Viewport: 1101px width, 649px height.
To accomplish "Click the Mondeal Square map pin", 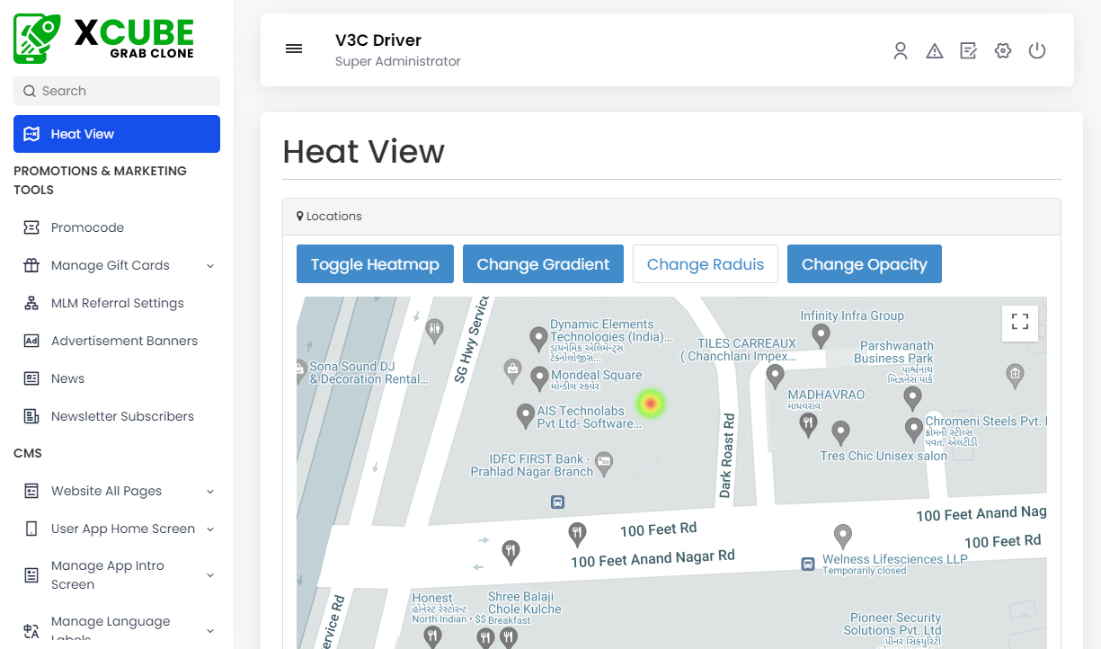I will (x=539, y=378).
